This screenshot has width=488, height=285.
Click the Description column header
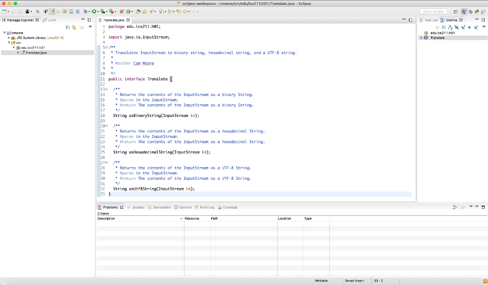[x=106, y=218]
